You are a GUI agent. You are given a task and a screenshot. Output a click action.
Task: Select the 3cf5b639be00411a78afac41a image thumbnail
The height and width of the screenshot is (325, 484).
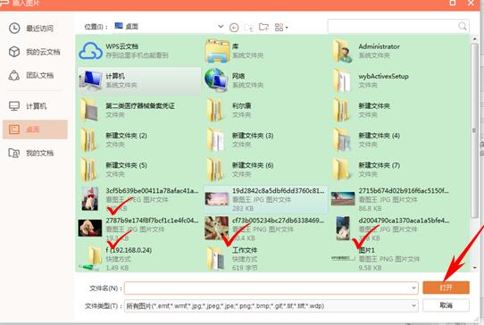tap(90, 198)
